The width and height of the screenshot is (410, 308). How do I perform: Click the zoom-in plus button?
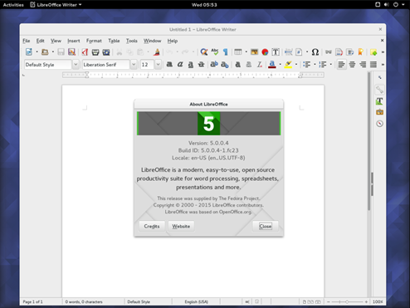point(366,301)
